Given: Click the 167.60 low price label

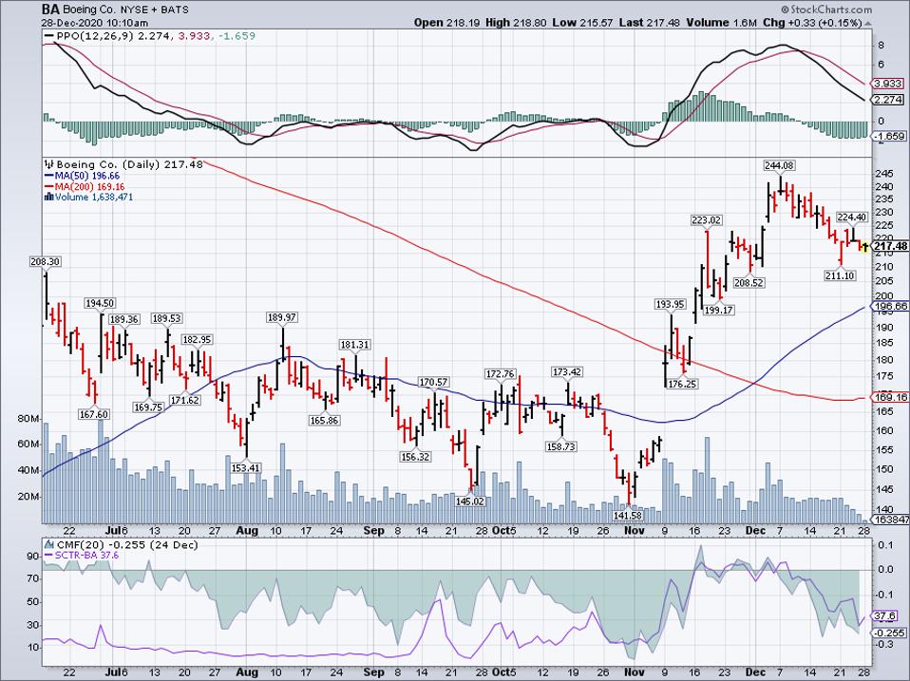Looking at the screenshot, I should pyautogui.click(x=94, y=414).
